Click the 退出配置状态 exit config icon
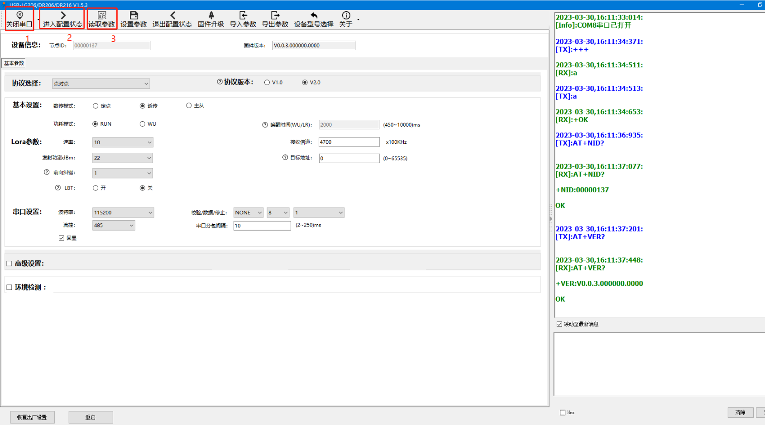 click(x=172, y=19)
